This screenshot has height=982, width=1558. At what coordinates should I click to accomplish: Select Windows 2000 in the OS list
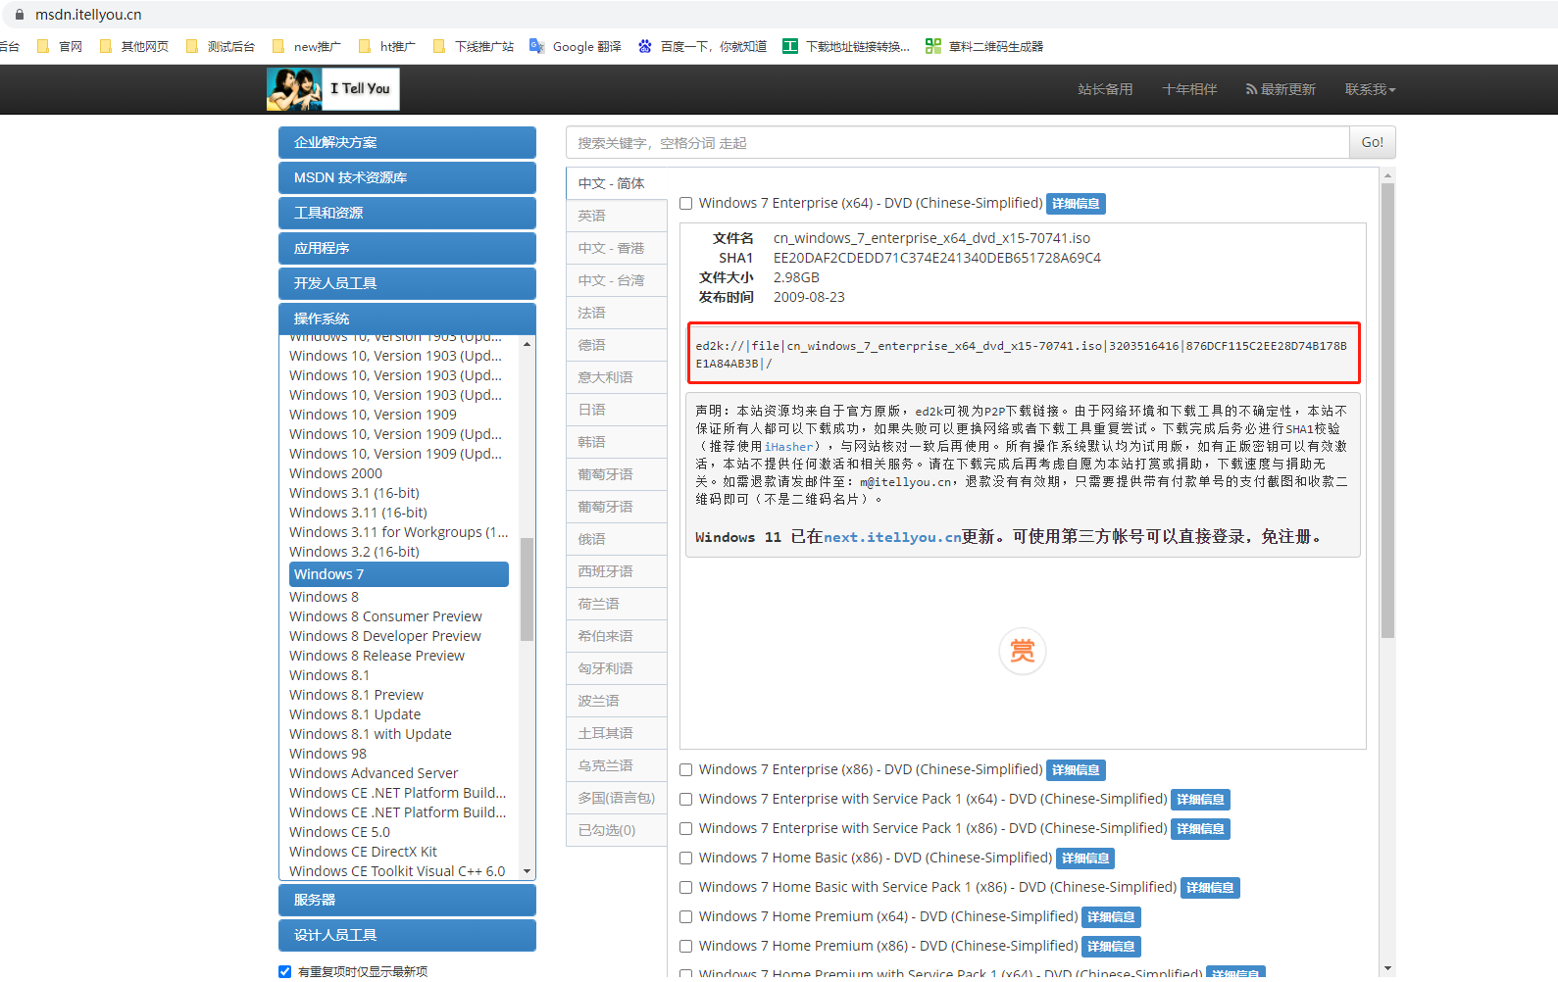[335, 473]
